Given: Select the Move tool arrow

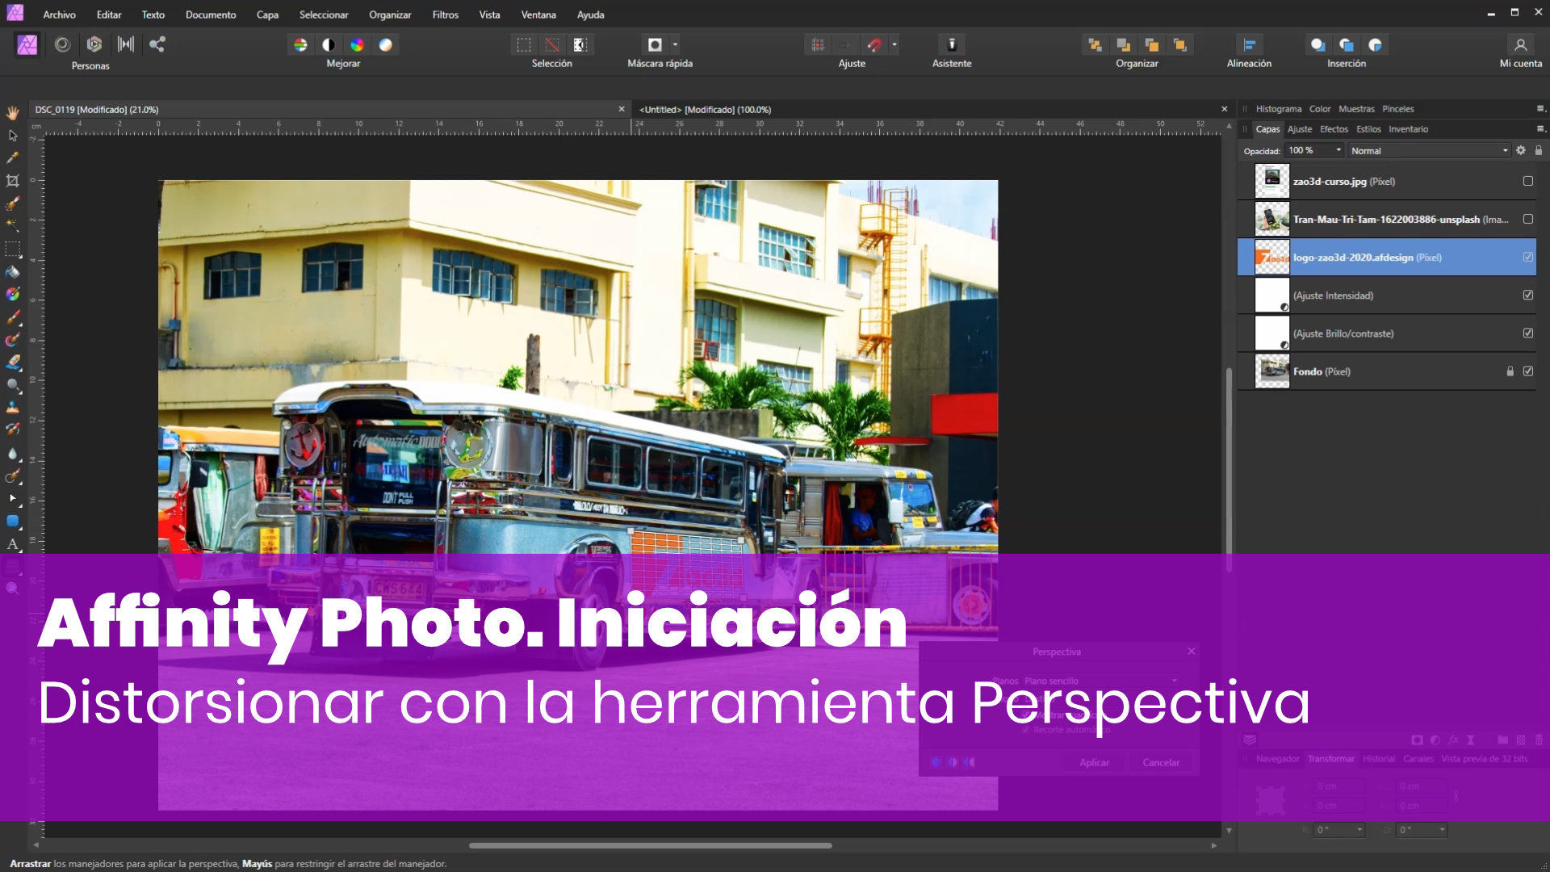Looking at the screenshot, I should (12, 136).
